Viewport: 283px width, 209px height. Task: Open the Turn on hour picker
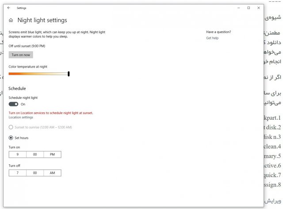[17, 155]
